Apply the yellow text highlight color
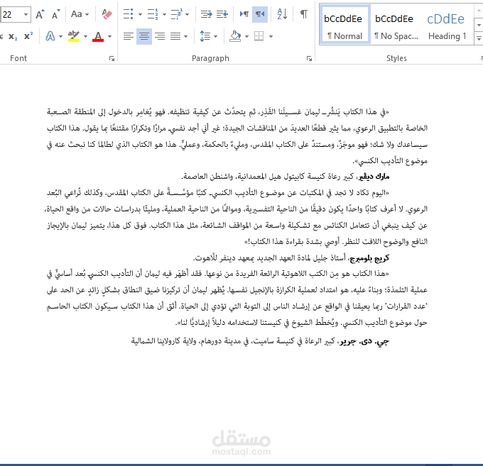The height and width of the screenshot is (466, 483). (74, 37)
